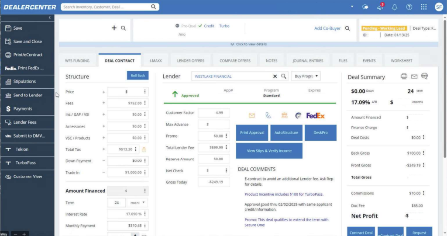This screenshot has height=236, width=447.
Task: Open Customer View in sidebar
Action: [28, 177]
